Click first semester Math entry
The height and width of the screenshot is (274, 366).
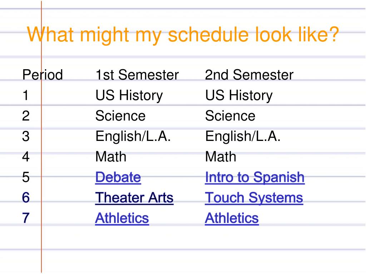click(111, 157)
